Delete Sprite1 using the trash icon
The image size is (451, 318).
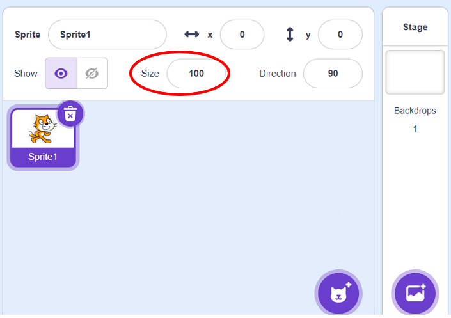coord(70,114)
